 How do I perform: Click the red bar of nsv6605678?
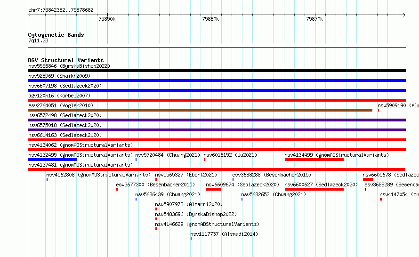coord(368,179)
